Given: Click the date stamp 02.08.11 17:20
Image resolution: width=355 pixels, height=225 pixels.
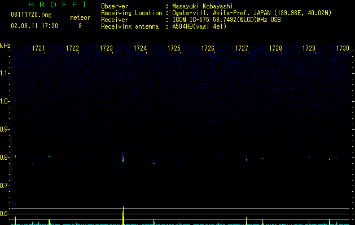Looking at the screenshot, I should click(34, 26).
